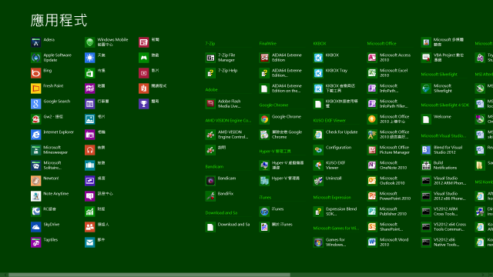Click the horizontal scrollbar thumb
This screenshot has width=493, height=277.
coord(149,275)
